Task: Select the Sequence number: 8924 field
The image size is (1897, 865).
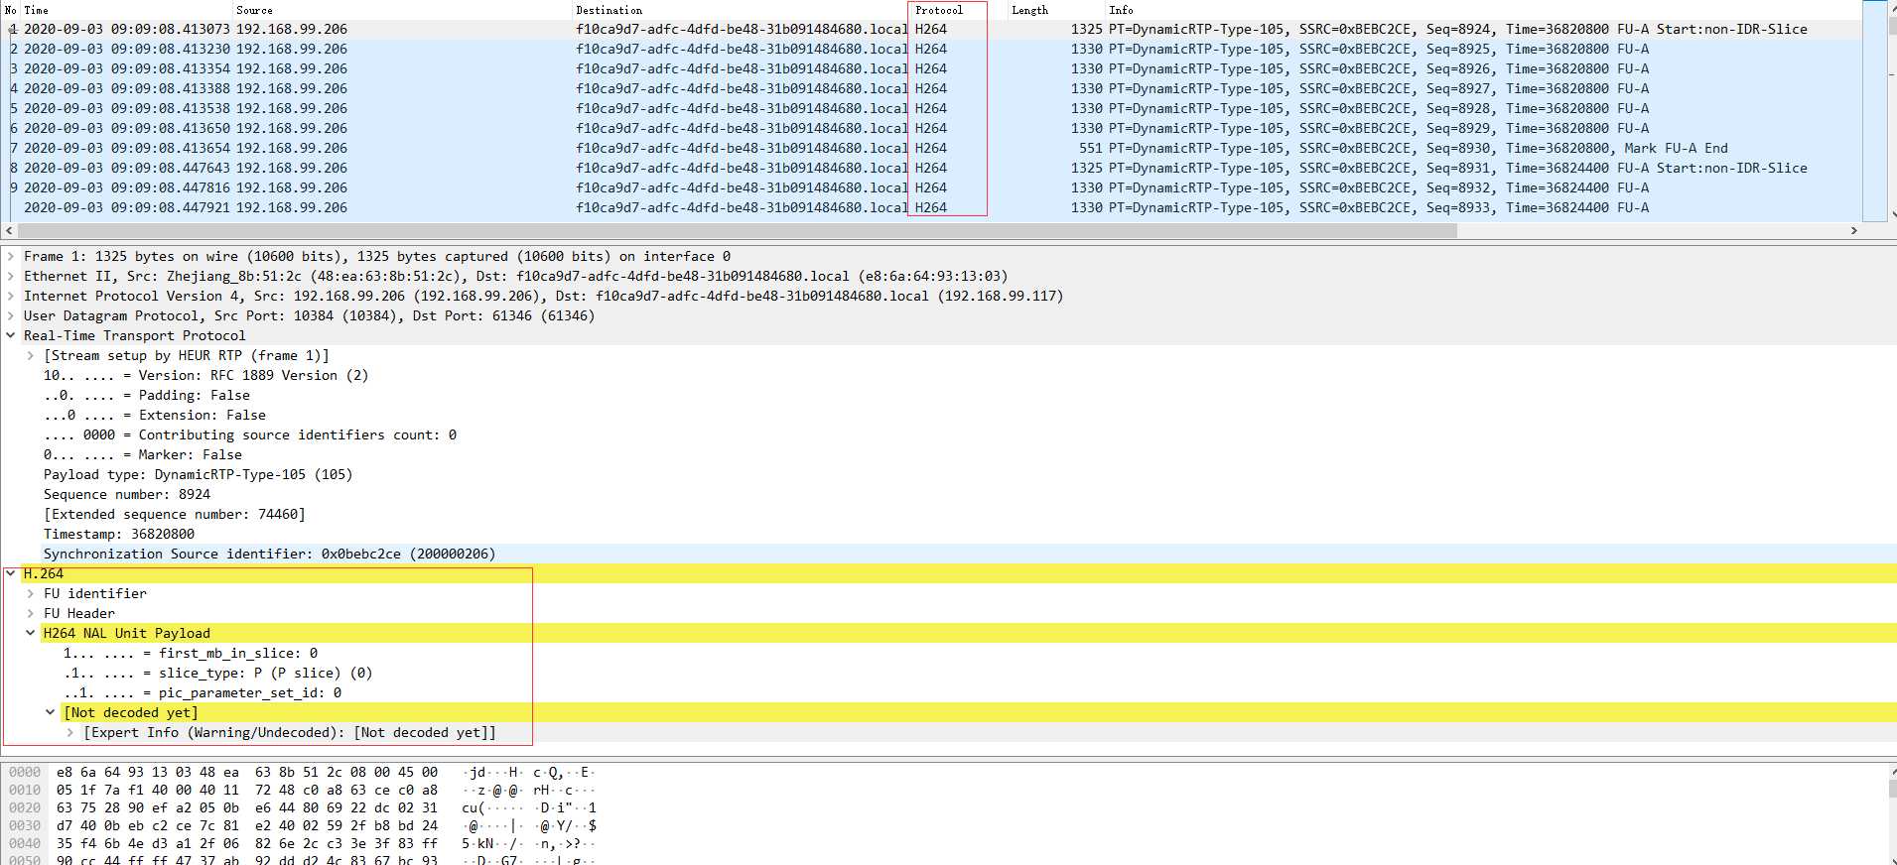Action: click(127, 494)
